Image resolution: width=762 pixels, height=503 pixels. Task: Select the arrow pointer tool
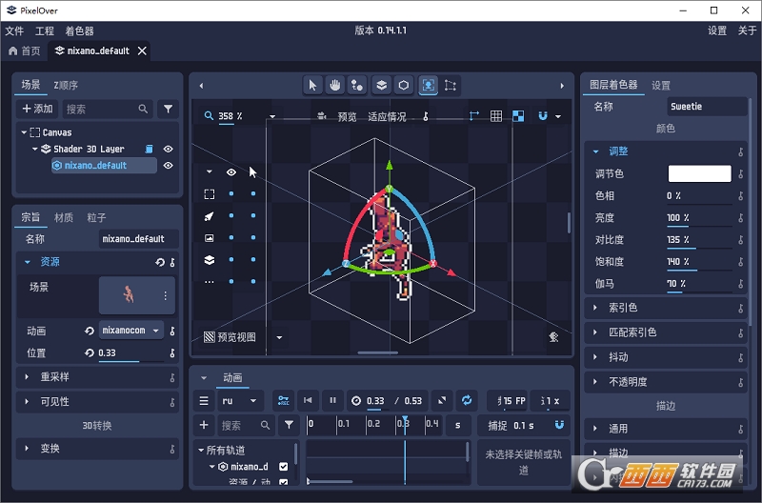[x=312, y=86]
